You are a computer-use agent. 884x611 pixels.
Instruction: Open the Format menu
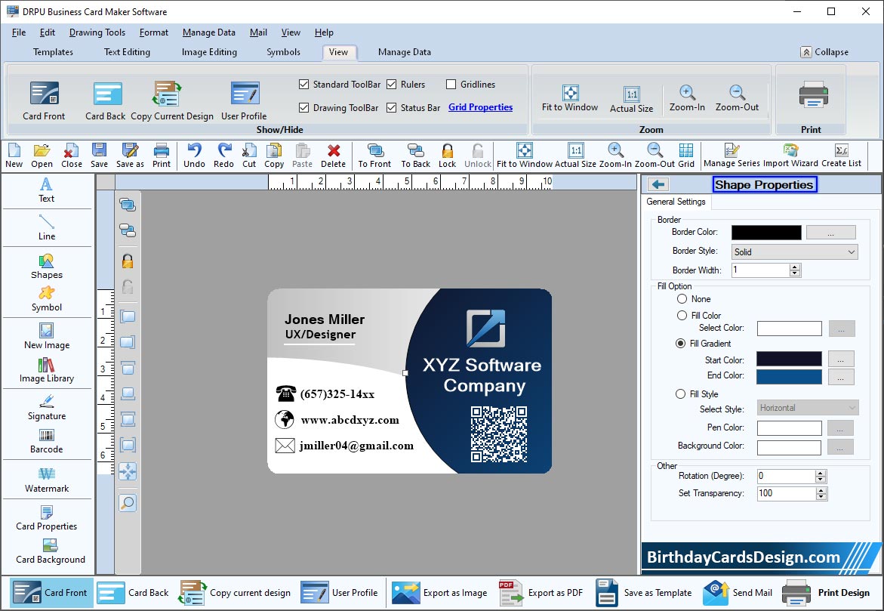pos(154,32)
